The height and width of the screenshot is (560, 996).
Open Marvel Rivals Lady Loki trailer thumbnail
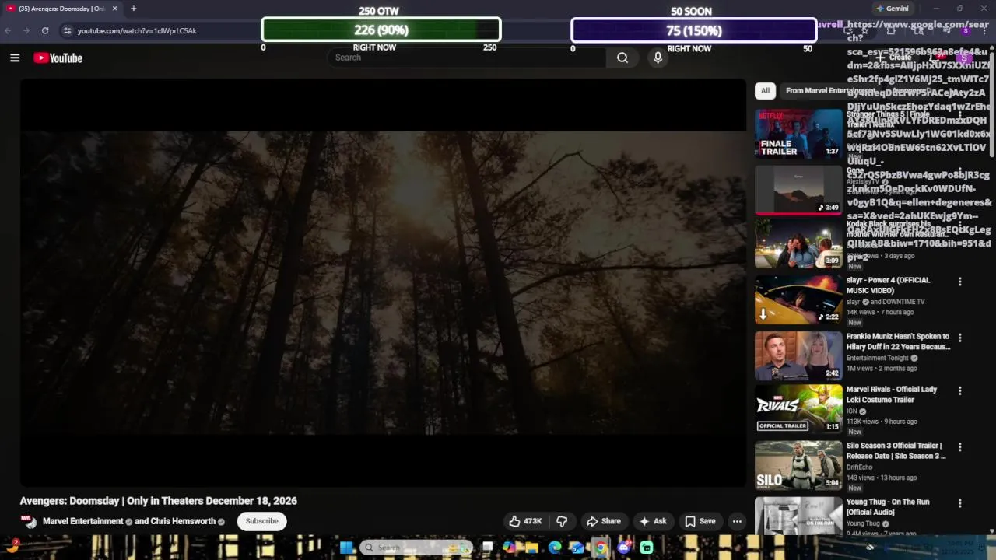(x=798, y=409)
